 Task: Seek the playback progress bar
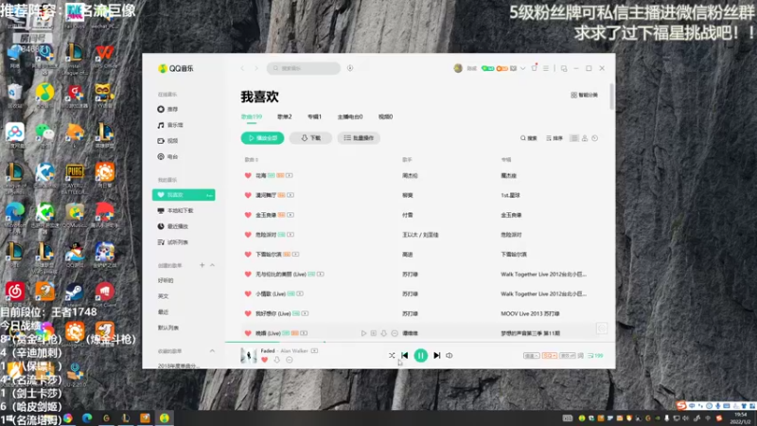(420, 342)
